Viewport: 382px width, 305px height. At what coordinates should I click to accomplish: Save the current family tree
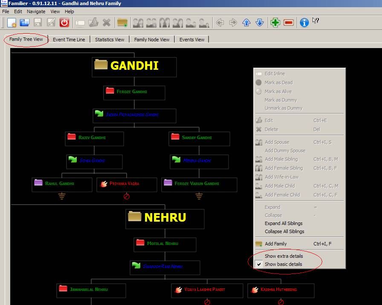(37, 23)
